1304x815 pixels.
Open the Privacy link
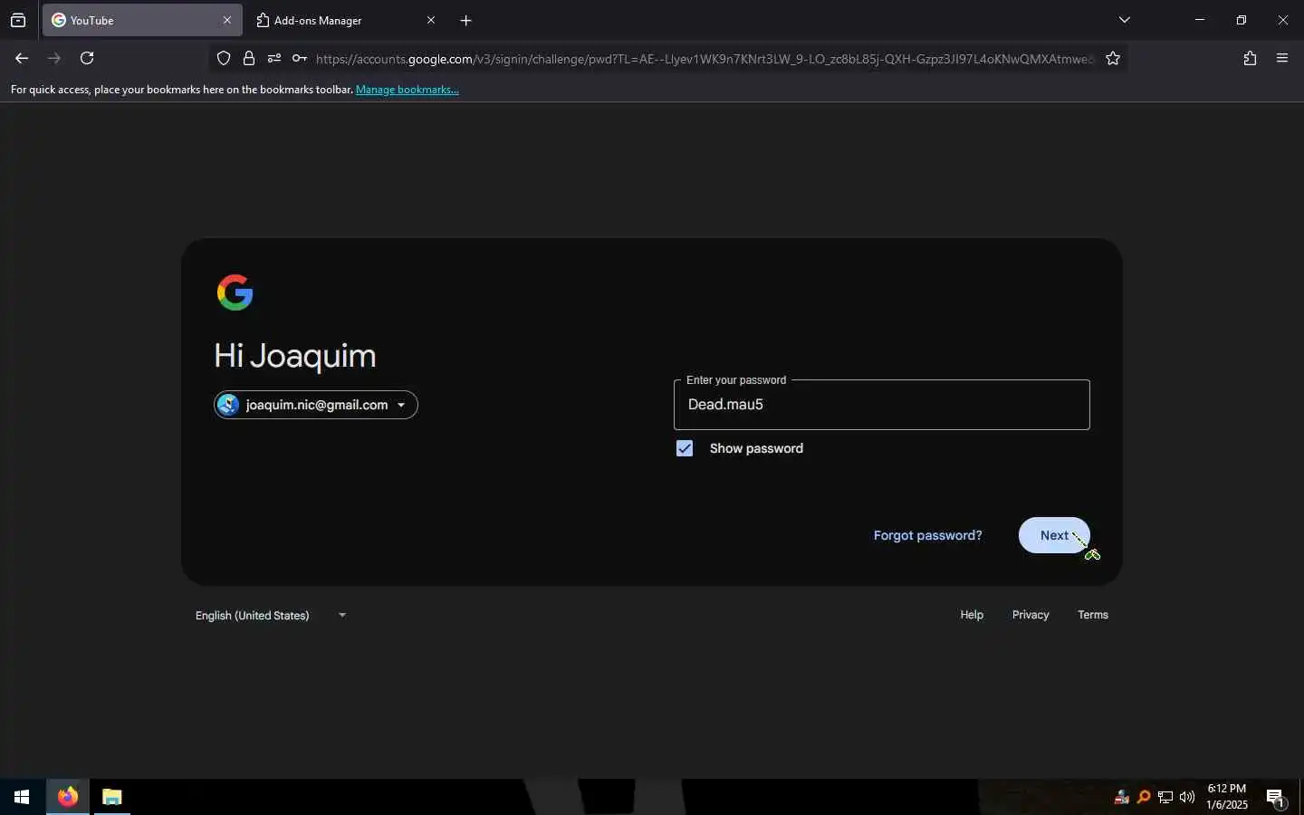point(1031,615)
